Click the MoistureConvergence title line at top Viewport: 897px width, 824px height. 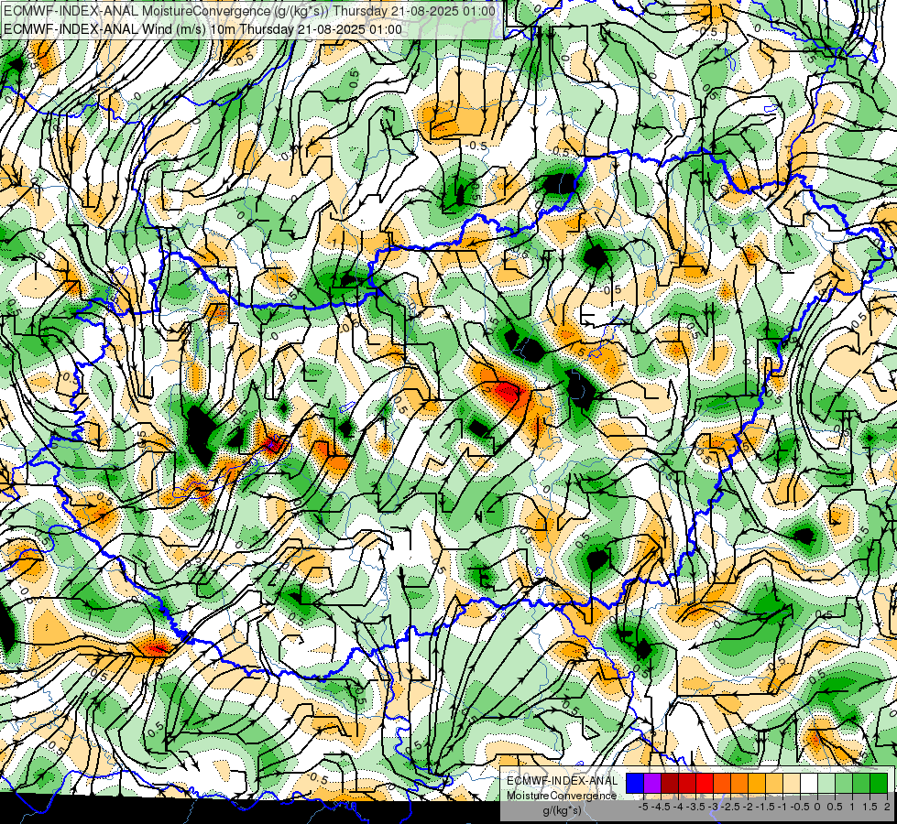coord(249,11)
